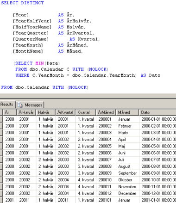The height and width of the screenshot is (203, 176).
Task: Click the Dato alias in the query
Action: pos(155,75)
